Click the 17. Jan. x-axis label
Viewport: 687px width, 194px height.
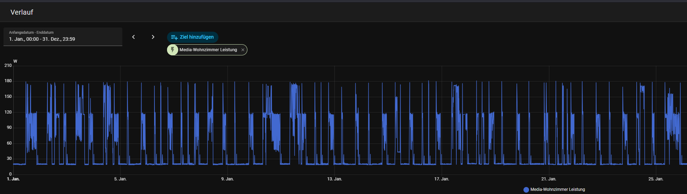442,179
